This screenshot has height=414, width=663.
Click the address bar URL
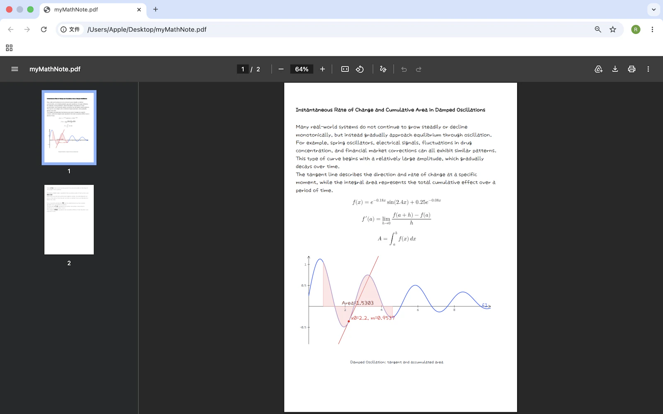[147, 29]
